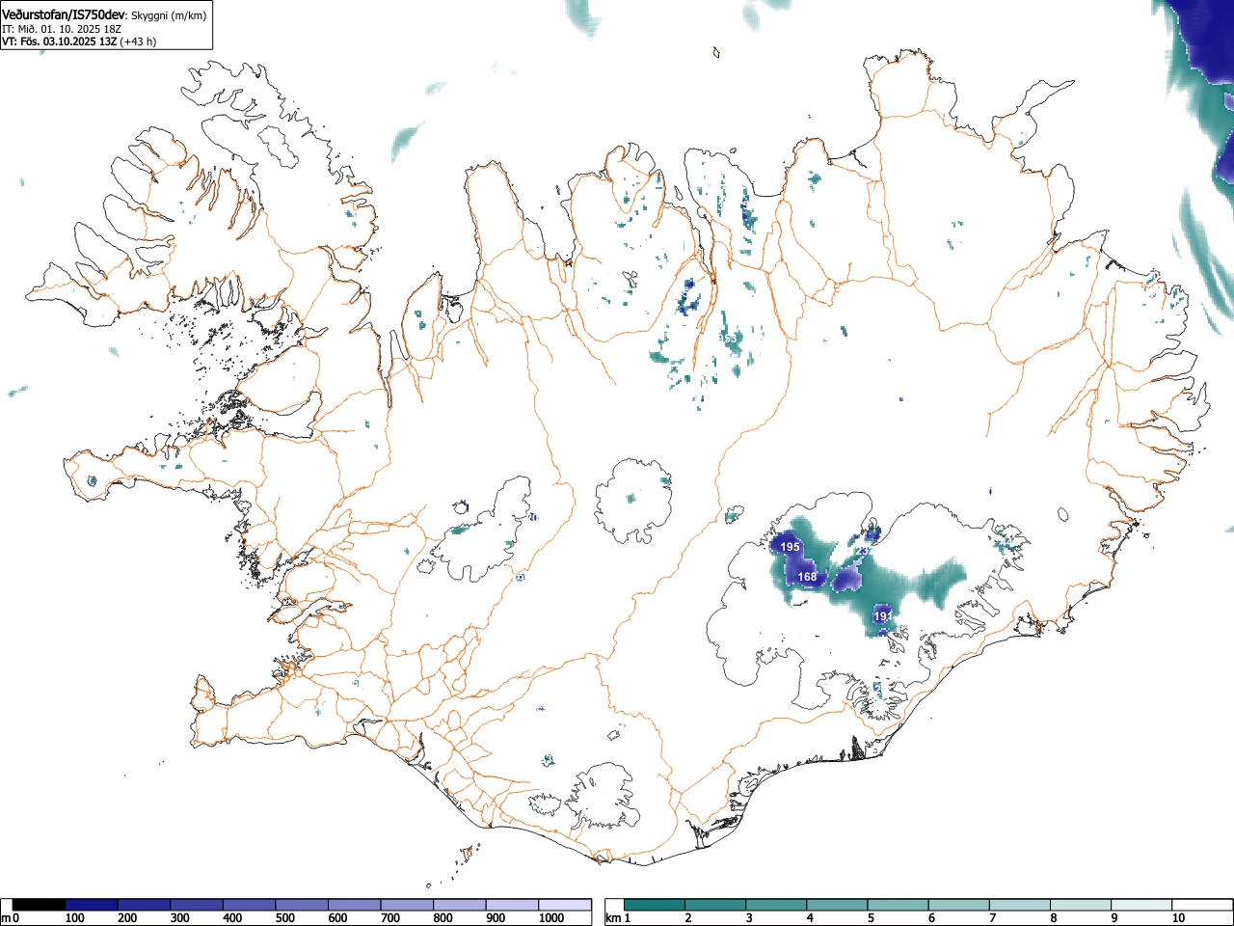Image resolution: width=1234 pixels, height=926 pixels.
Task: Select the 'IT: Mið. 01. 10. 2025 18Z' line
Action: tap(61, 29)
